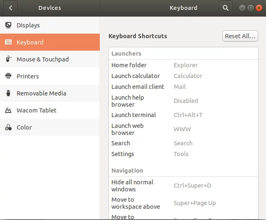Go back using the header arrow button

point(10,8)
